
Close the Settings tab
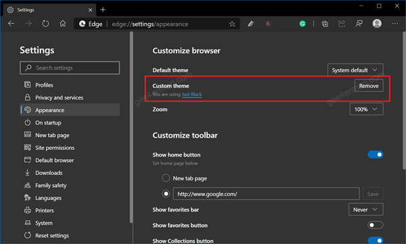pos(90,10)
